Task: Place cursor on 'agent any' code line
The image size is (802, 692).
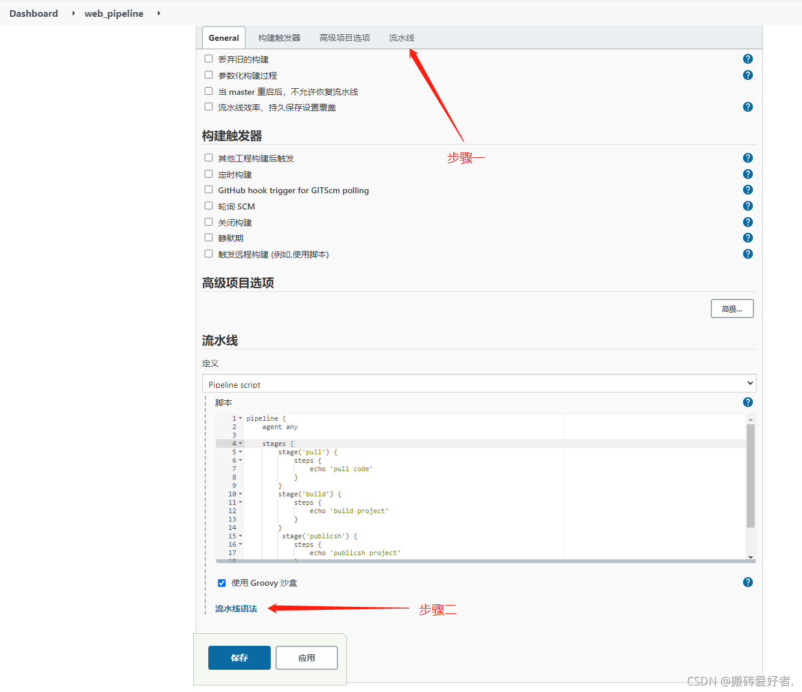Action: pos(280,427)
